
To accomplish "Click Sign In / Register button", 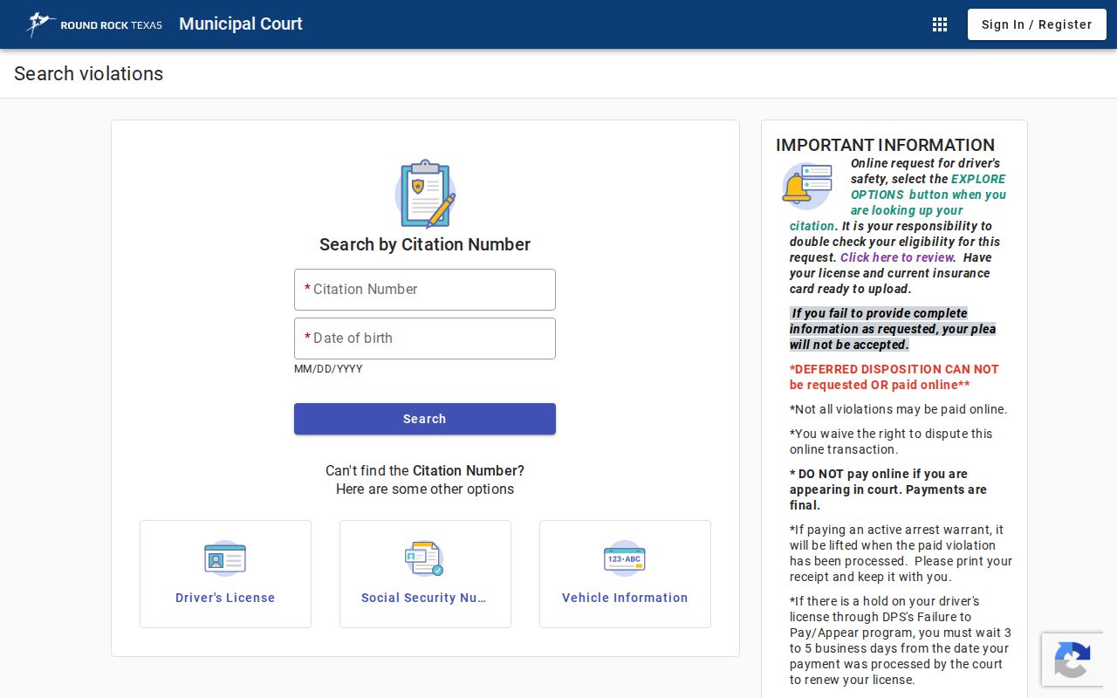I will coord(1037,24).
